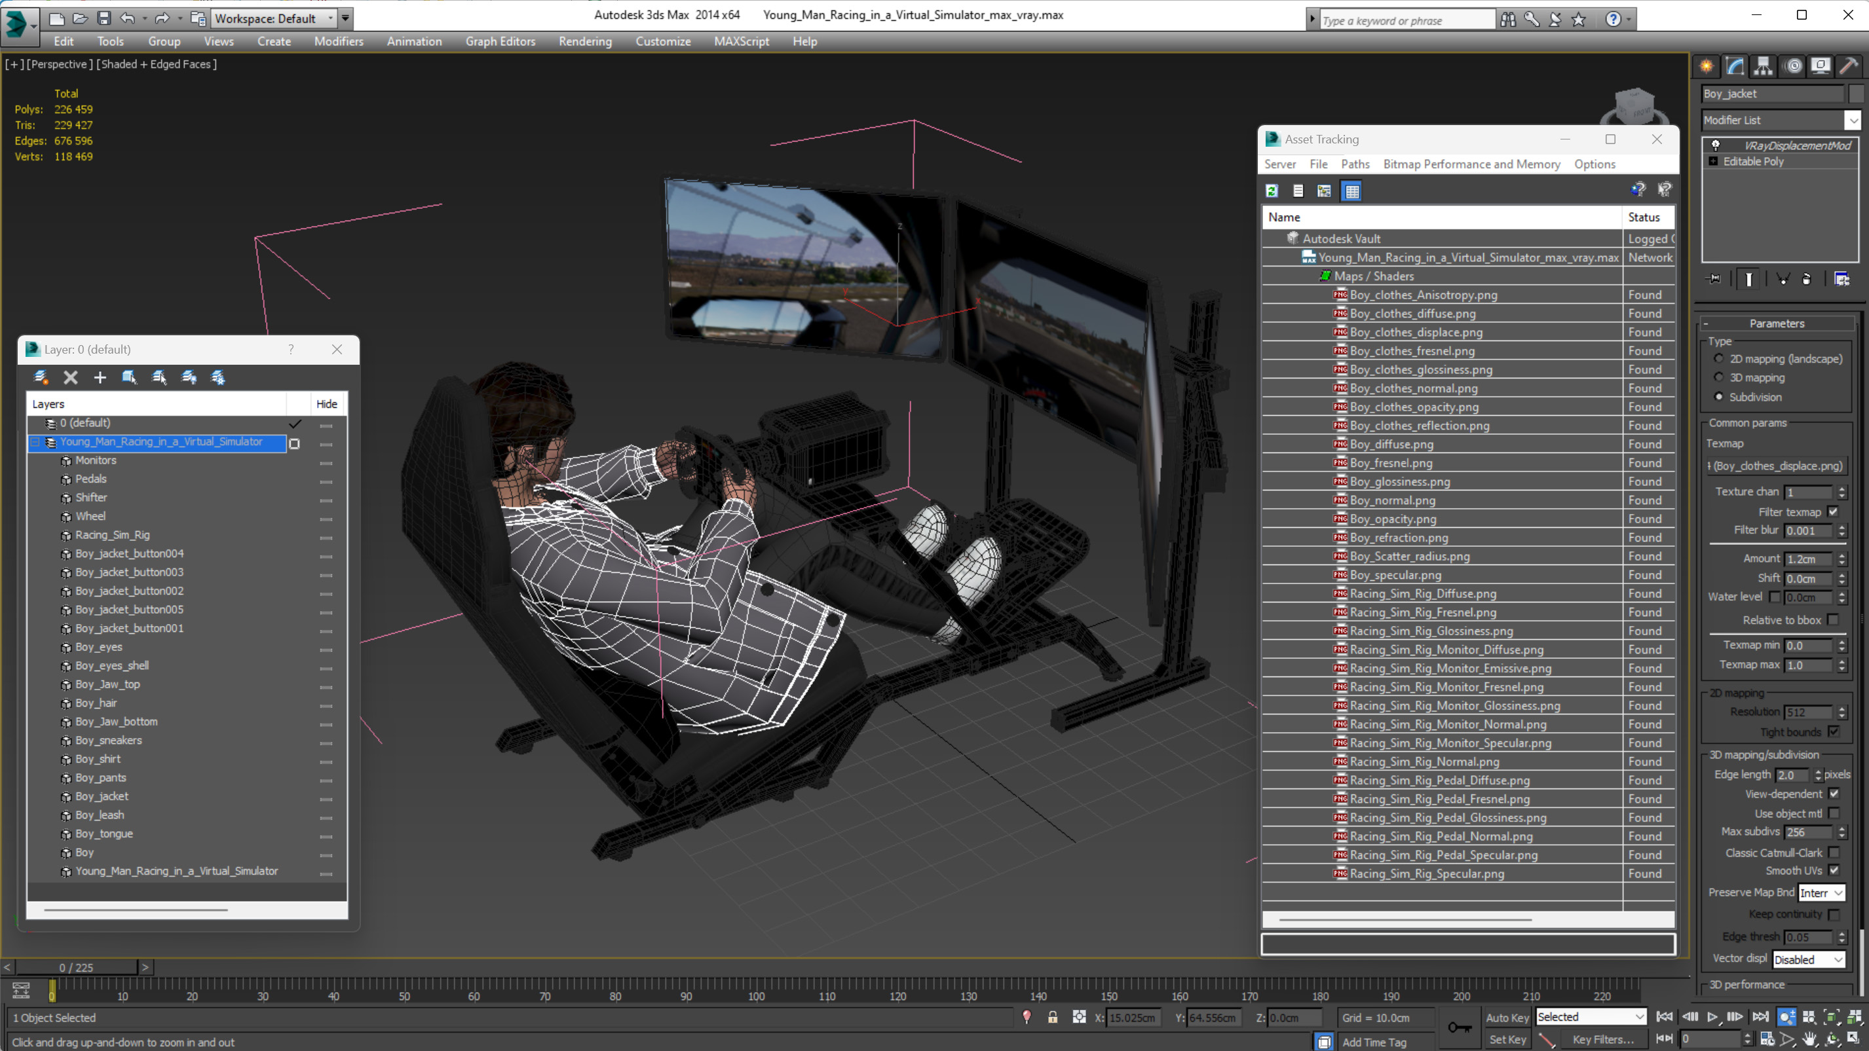Click Amount spinner arrows
This screenshot has width=1869, height=1051.
click(1841, 559)
